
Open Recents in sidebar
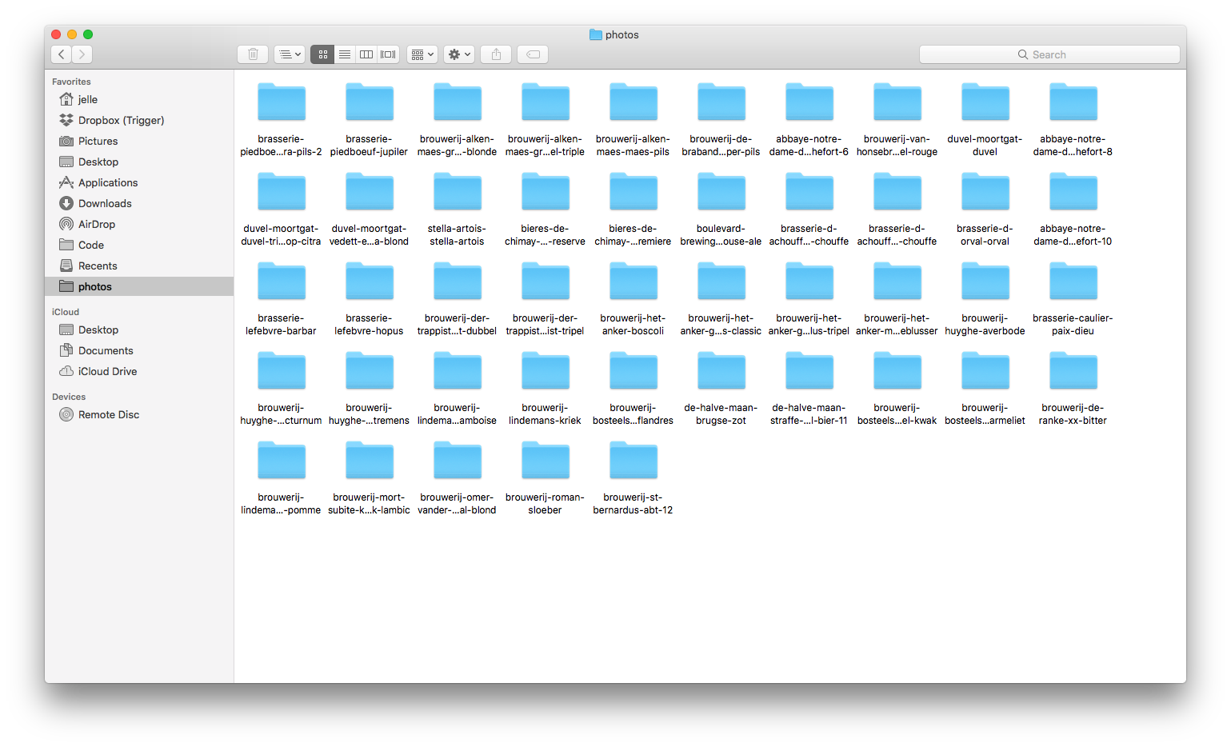(139, 266)
